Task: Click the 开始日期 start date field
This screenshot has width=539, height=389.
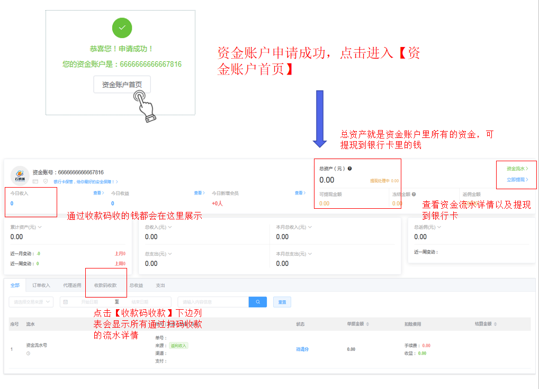Action: tap(89, 302)
